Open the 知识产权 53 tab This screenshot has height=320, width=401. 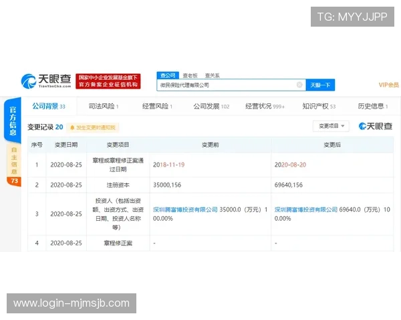point(319,106)
